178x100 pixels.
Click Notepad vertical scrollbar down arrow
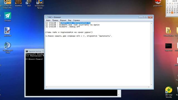(x=151, y=85)
